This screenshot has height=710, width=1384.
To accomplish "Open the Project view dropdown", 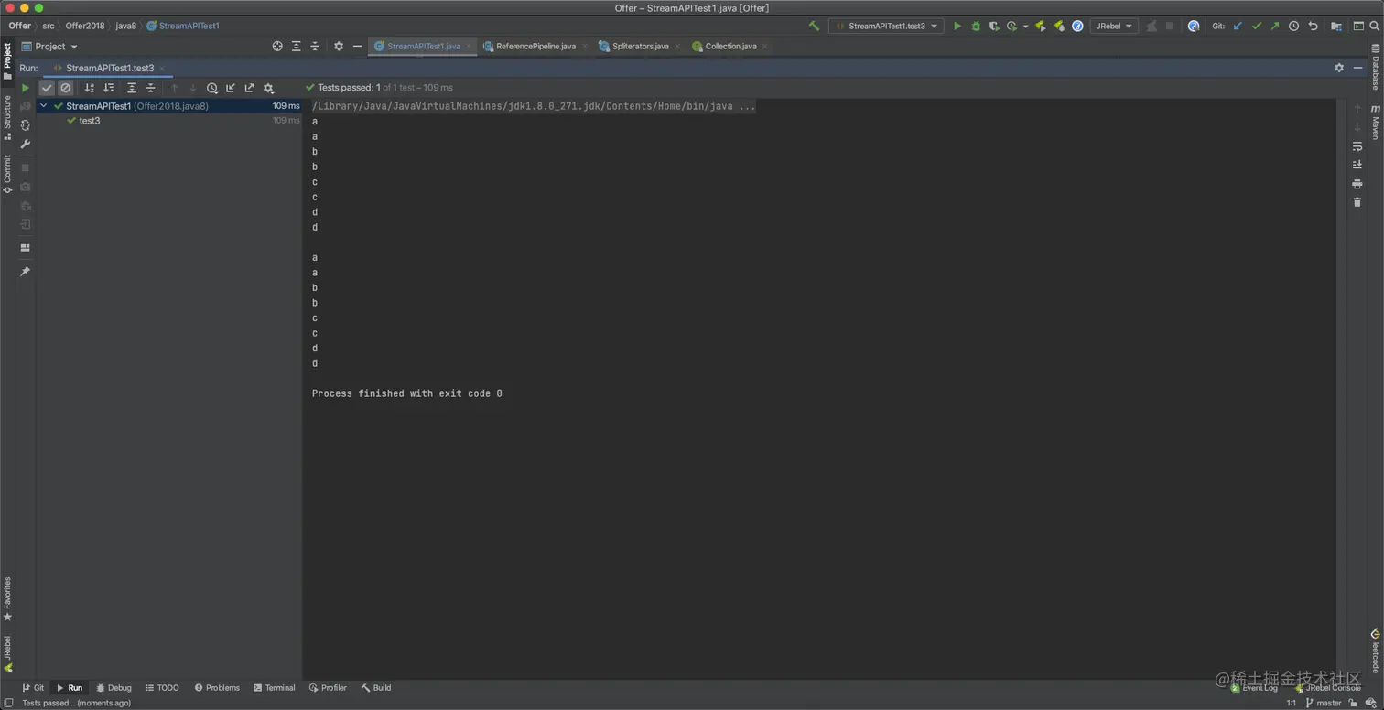I will (50, 46).
